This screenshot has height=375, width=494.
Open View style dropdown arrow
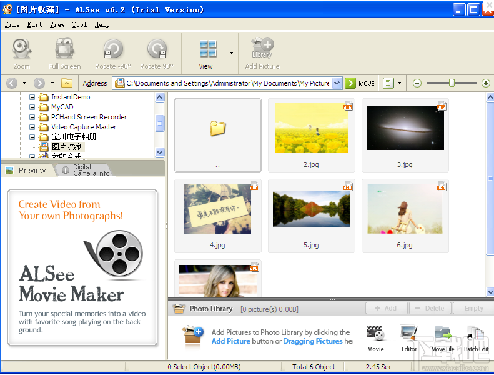[231, 52]
